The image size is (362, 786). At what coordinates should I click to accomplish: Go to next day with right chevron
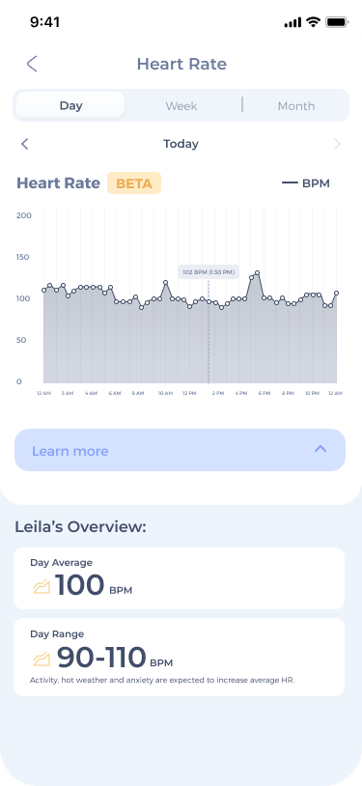[x=337, y=145]
